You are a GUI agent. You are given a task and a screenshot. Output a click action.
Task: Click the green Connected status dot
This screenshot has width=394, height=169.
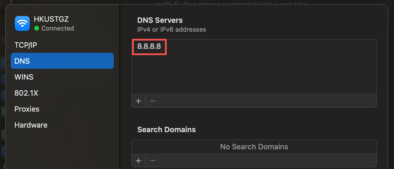[x=37, y=28]
